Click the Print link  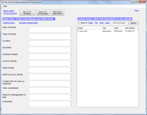96,23
